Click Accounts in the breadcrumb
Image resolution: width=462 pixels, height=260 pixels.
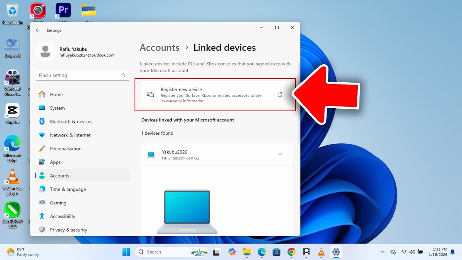click(160, 48)
